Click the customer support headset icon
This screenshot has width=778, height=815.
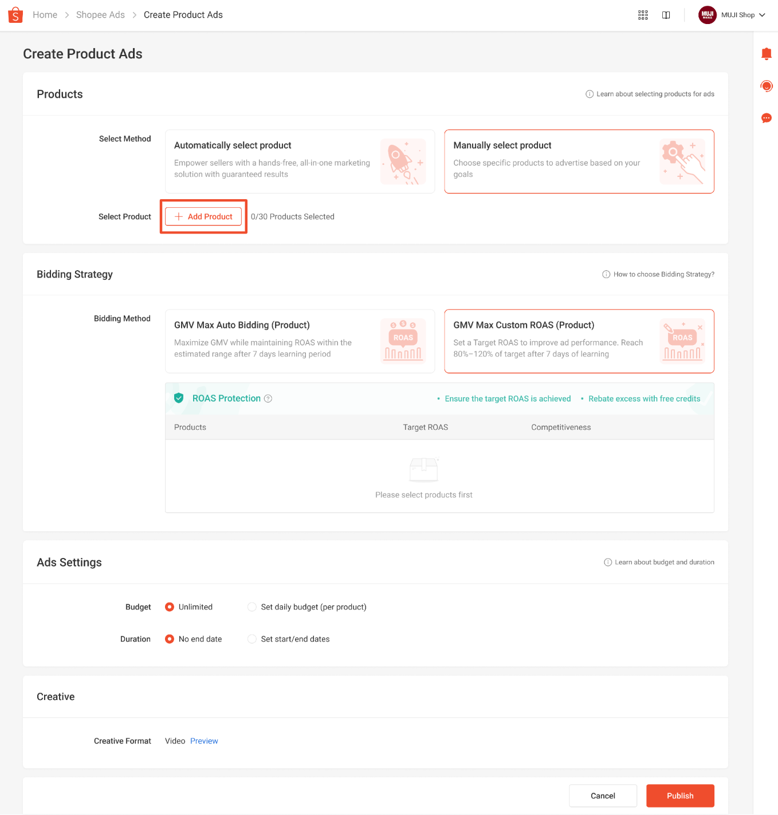click(x=766, y=86)
